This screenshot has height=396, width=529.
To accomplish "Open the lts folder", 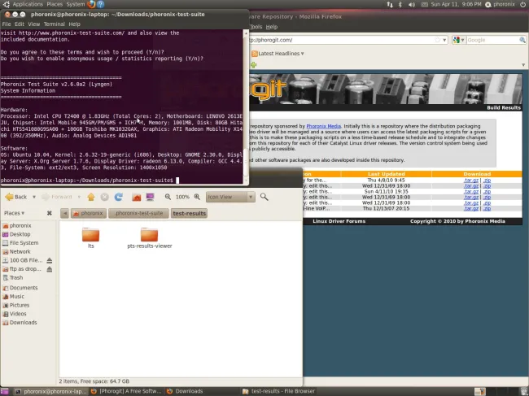I will (90, 238).
